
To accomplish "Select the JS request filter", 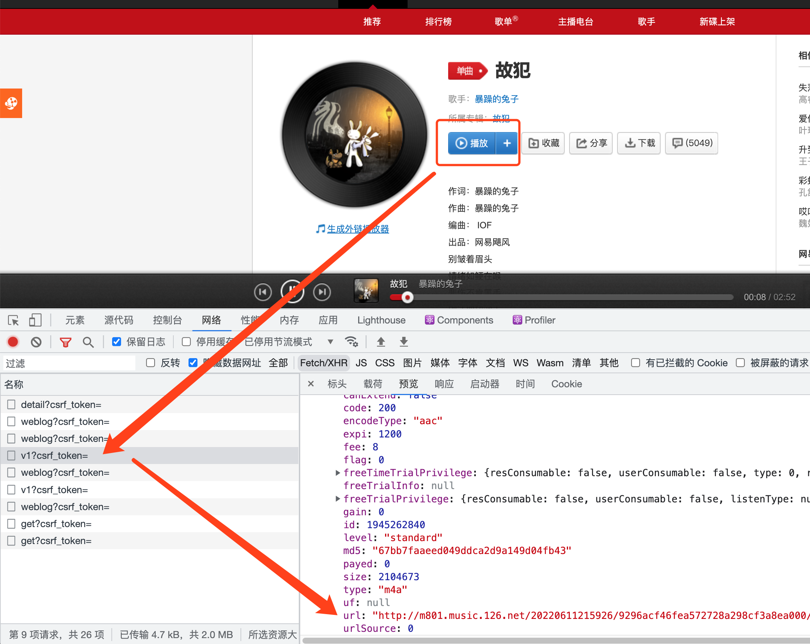I will tap(361, 363).
